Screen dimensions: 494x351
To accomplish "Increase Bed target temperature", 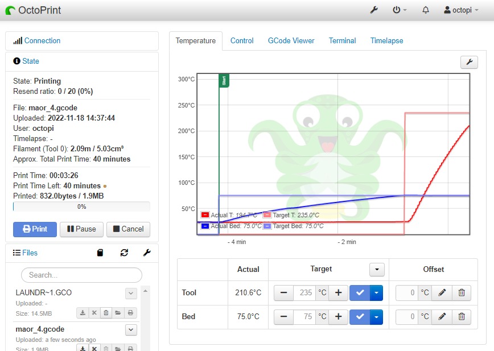I will [339, 317].
